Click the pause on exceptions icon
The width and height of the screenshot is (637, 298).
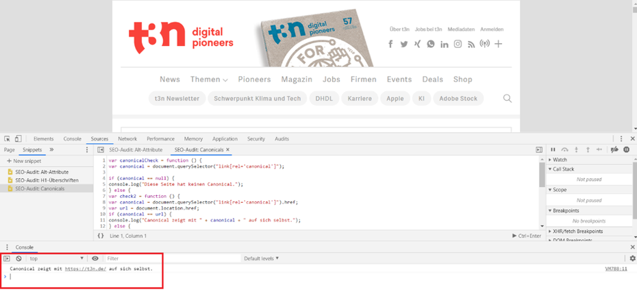626,149
